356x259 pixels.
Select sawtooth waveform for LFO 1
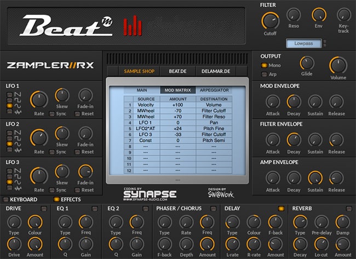point(9,94)
